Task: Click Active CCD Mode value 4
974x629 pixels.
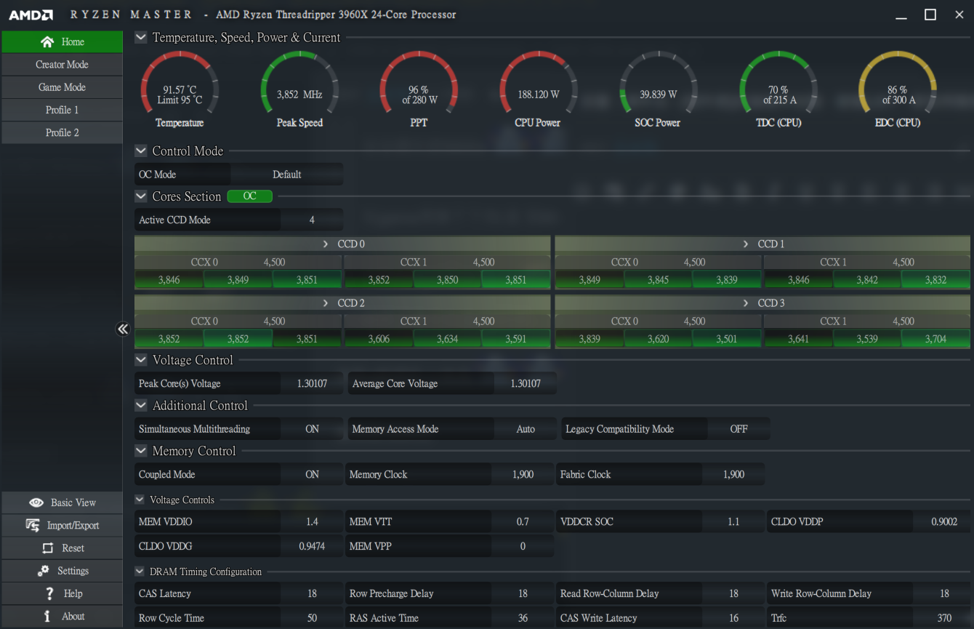Action: click(x=312, y=220)
